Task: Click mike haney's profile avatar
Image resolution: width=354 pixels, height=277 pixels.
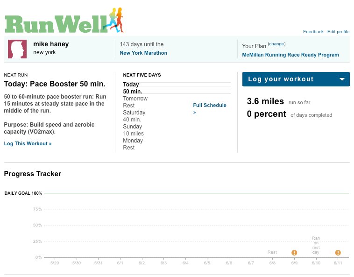Action: click(x=17, y=49)
